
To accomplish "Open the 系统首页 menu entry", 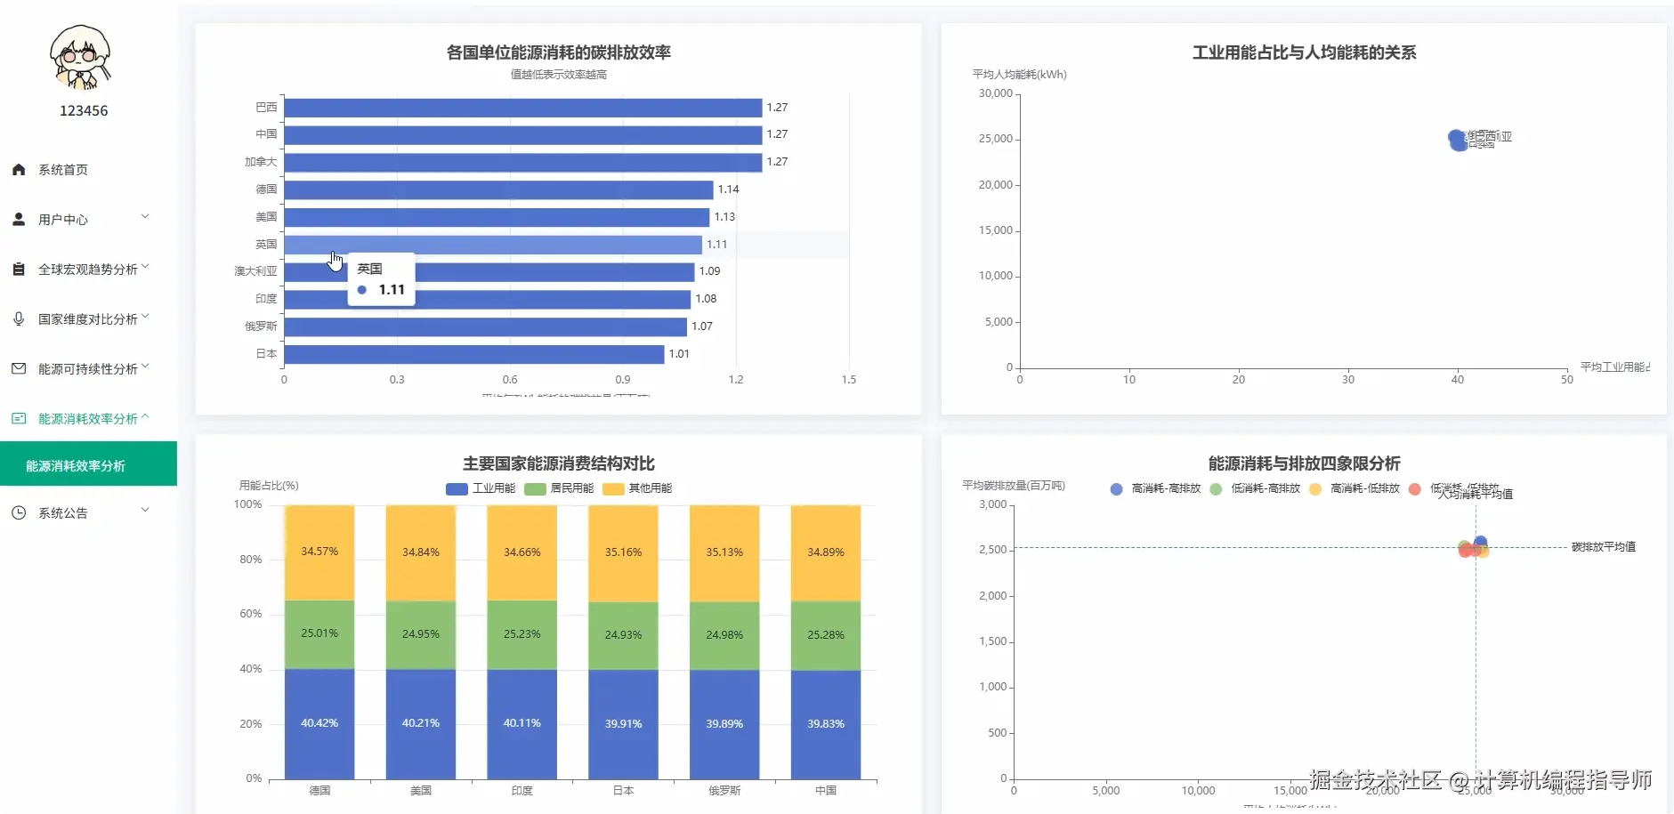I will pos(61,169).
